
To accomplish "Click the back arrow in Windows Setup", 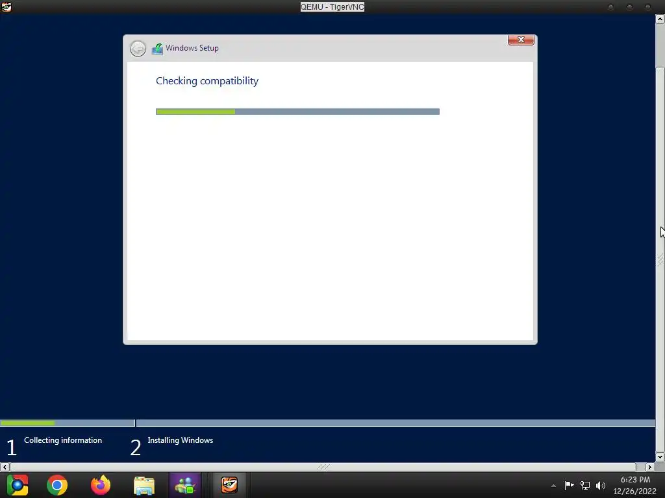I will pyautogui.click(x=138, y=49).
